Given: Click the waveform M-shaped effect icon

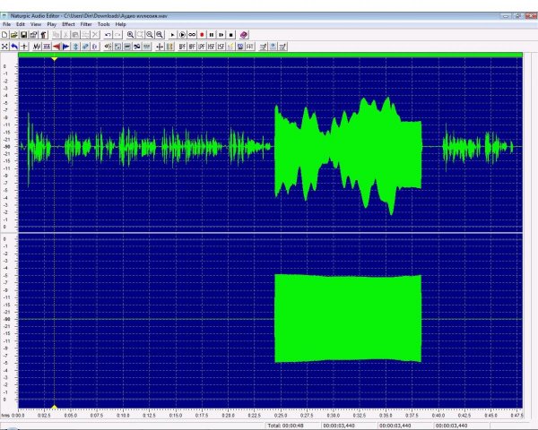Looking at the screenshot, I should pyautogui.click(x=37, y=47).
